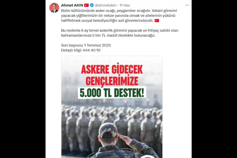
Task: Click the GENÇLERİMİZE text in the poster
Action: 112,81
